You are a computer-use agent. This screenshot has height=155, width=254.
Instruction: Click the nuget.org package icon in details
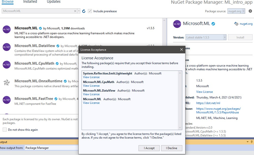236,24
